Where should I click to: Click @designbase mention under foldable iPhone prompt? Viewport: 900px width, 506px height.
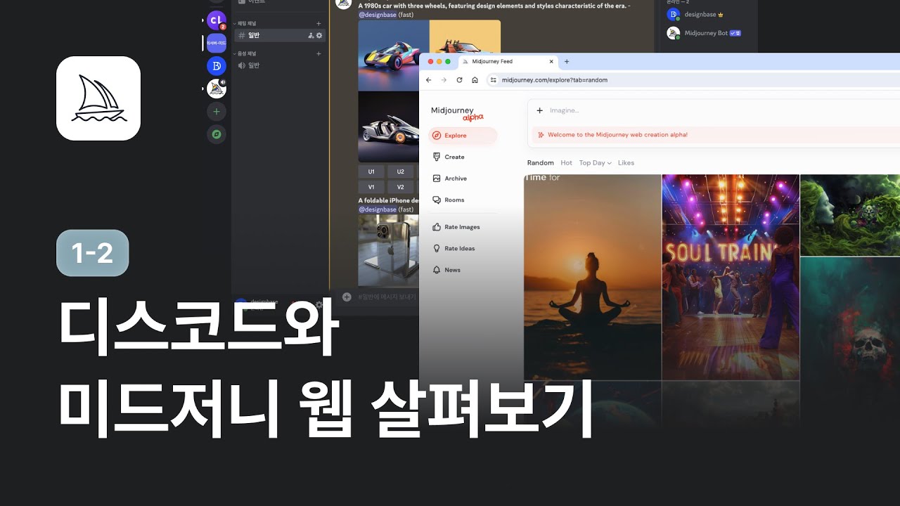378,209
